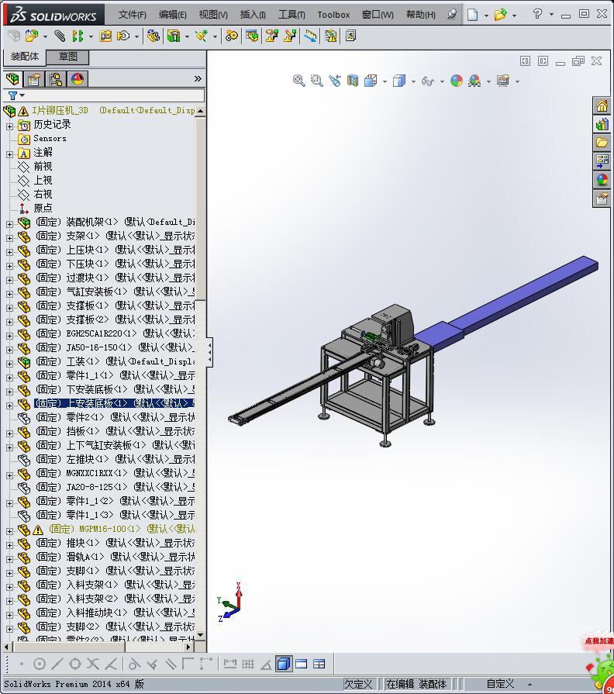Open the ConfigurationManager tab icon
Screen dimensions: 614x694
click(x=56, y=79)
